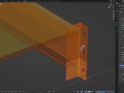Open the Output properties tab

(117, 12)
